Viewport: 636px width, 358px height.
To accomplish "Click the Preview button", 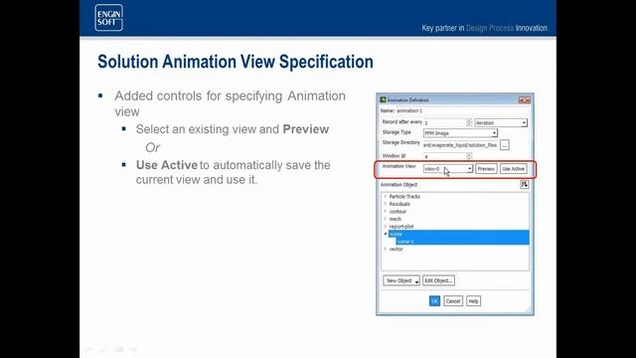I will (486, 169).
